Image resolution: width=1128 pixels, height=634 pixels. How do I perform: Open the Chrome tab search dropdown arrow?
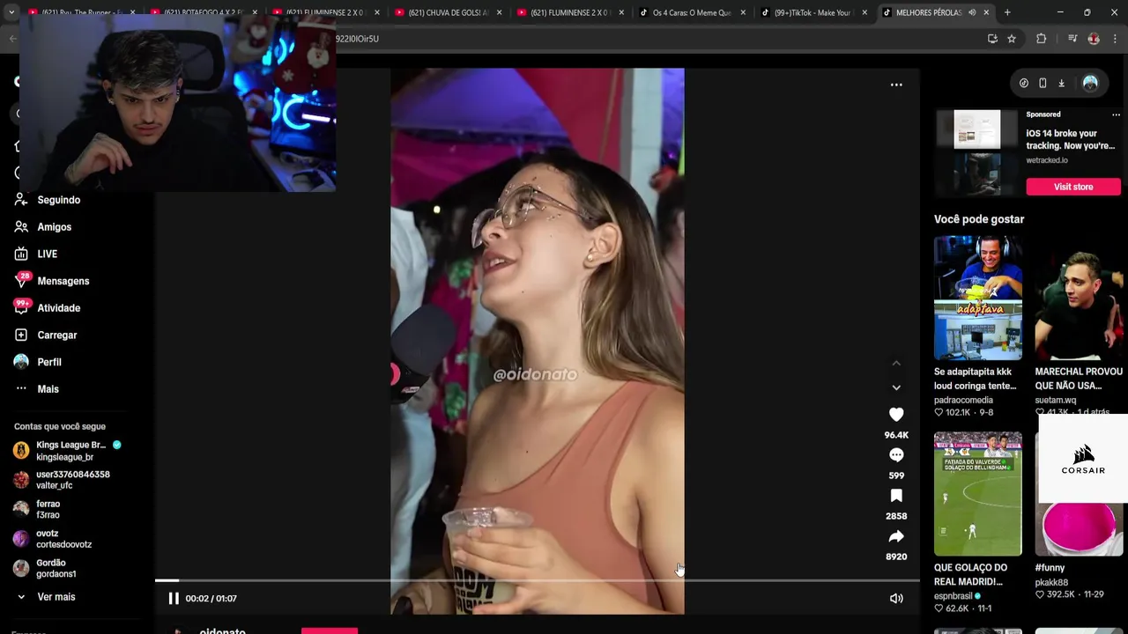tap(11, 12)
